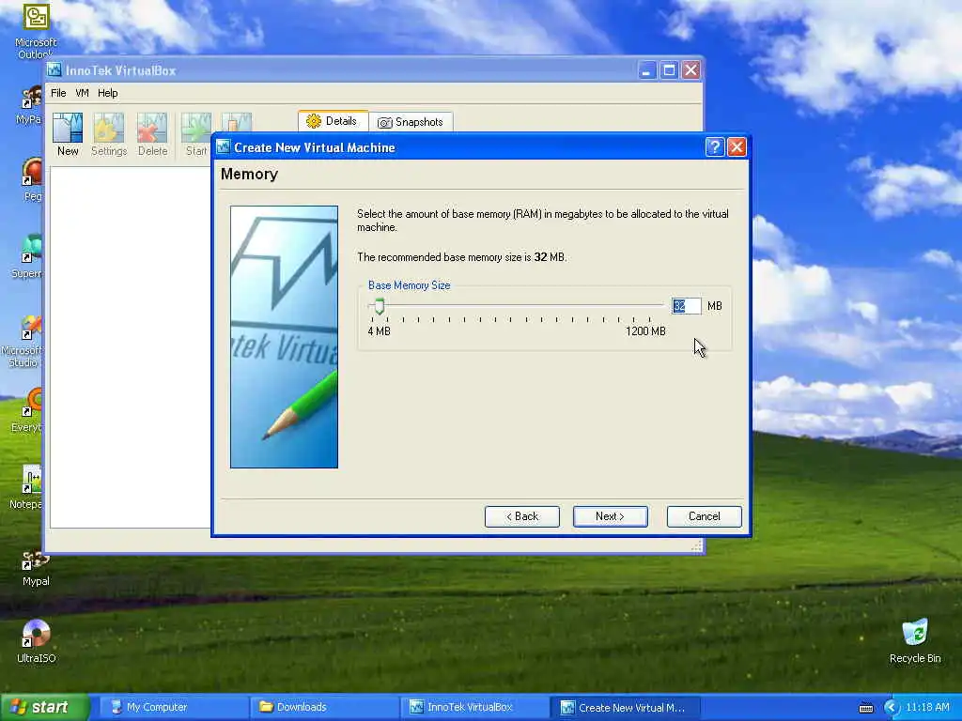962x721 pixels.
Task: Open the VM menu
Action: tap(83, 93)
